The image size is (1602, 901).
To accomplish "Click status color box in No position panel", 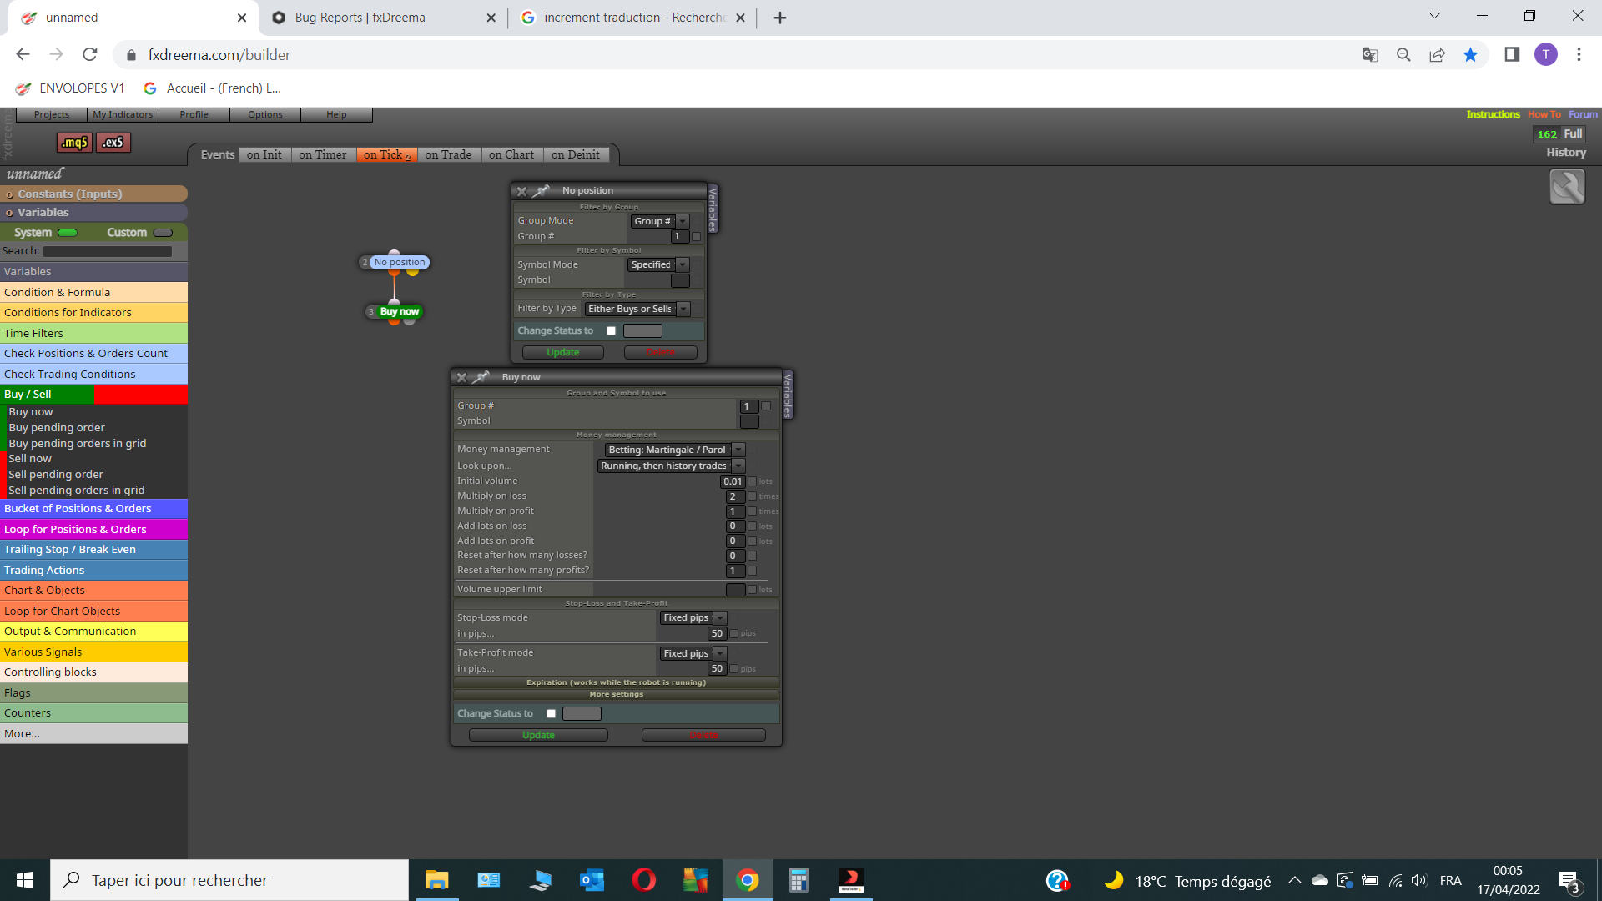I will [x=642, y=331].
